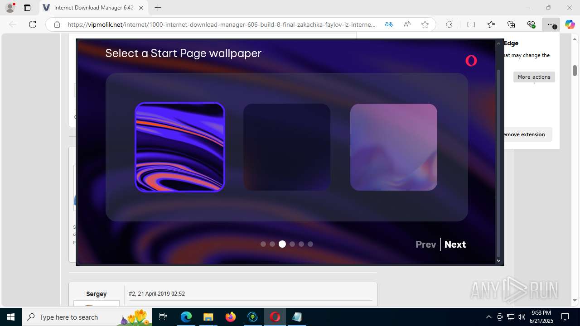The image size is (580, 326).
Task: Pick the light pink gradient wallpaper
Action: pyautogui.click(x=394, y=147)
